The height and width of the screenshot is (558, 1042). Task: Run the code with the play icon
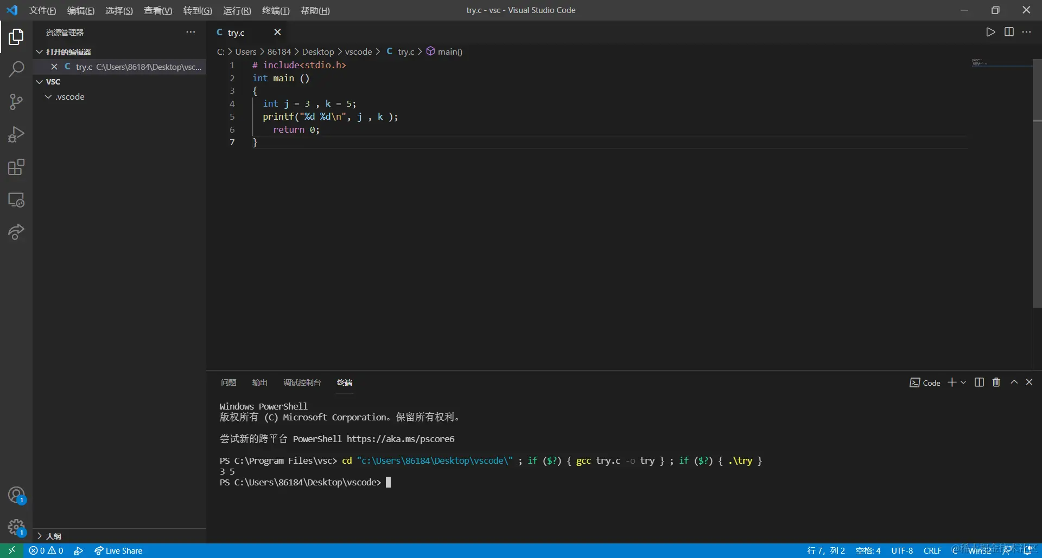pos(990,32)
